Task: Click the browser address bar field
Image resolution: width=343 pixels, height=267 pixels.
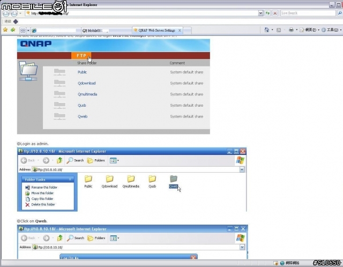Action: pos(141,13)
